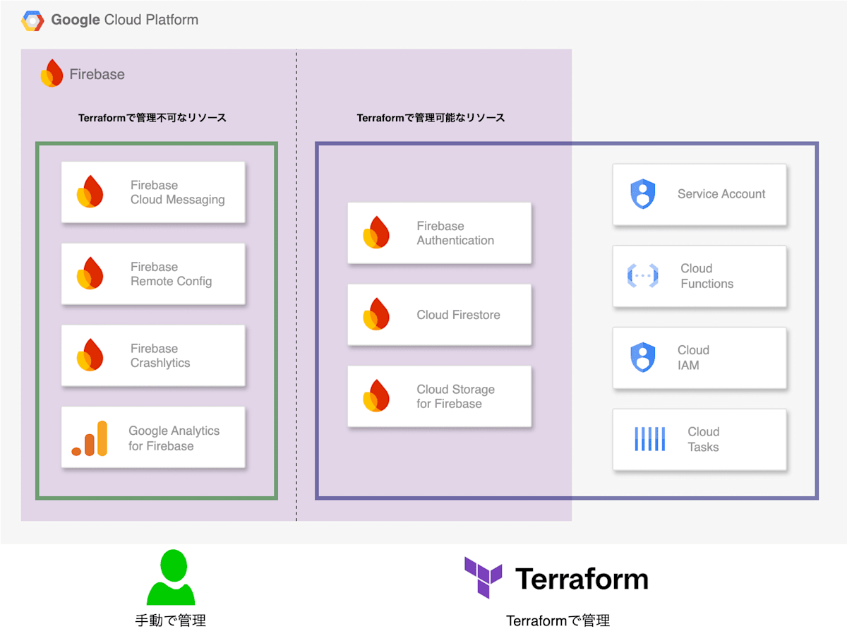
Task: Click the Service Account shield icon
Action: tap(642, 194)
